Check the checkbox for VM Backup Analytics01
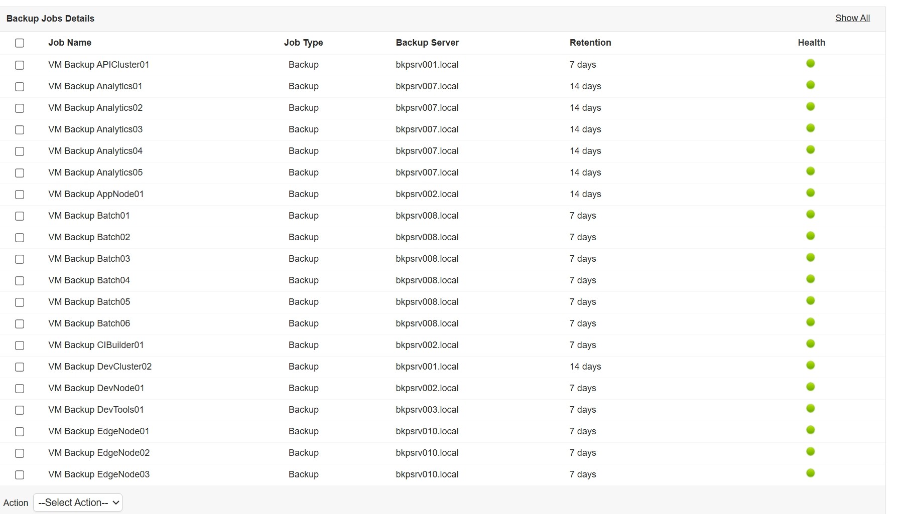 point(20,87)
